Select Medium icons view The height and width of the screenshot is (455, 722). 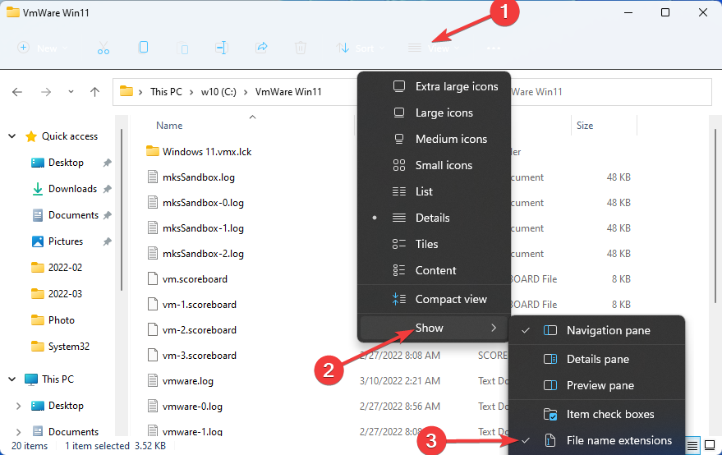(x=435, y=139)
